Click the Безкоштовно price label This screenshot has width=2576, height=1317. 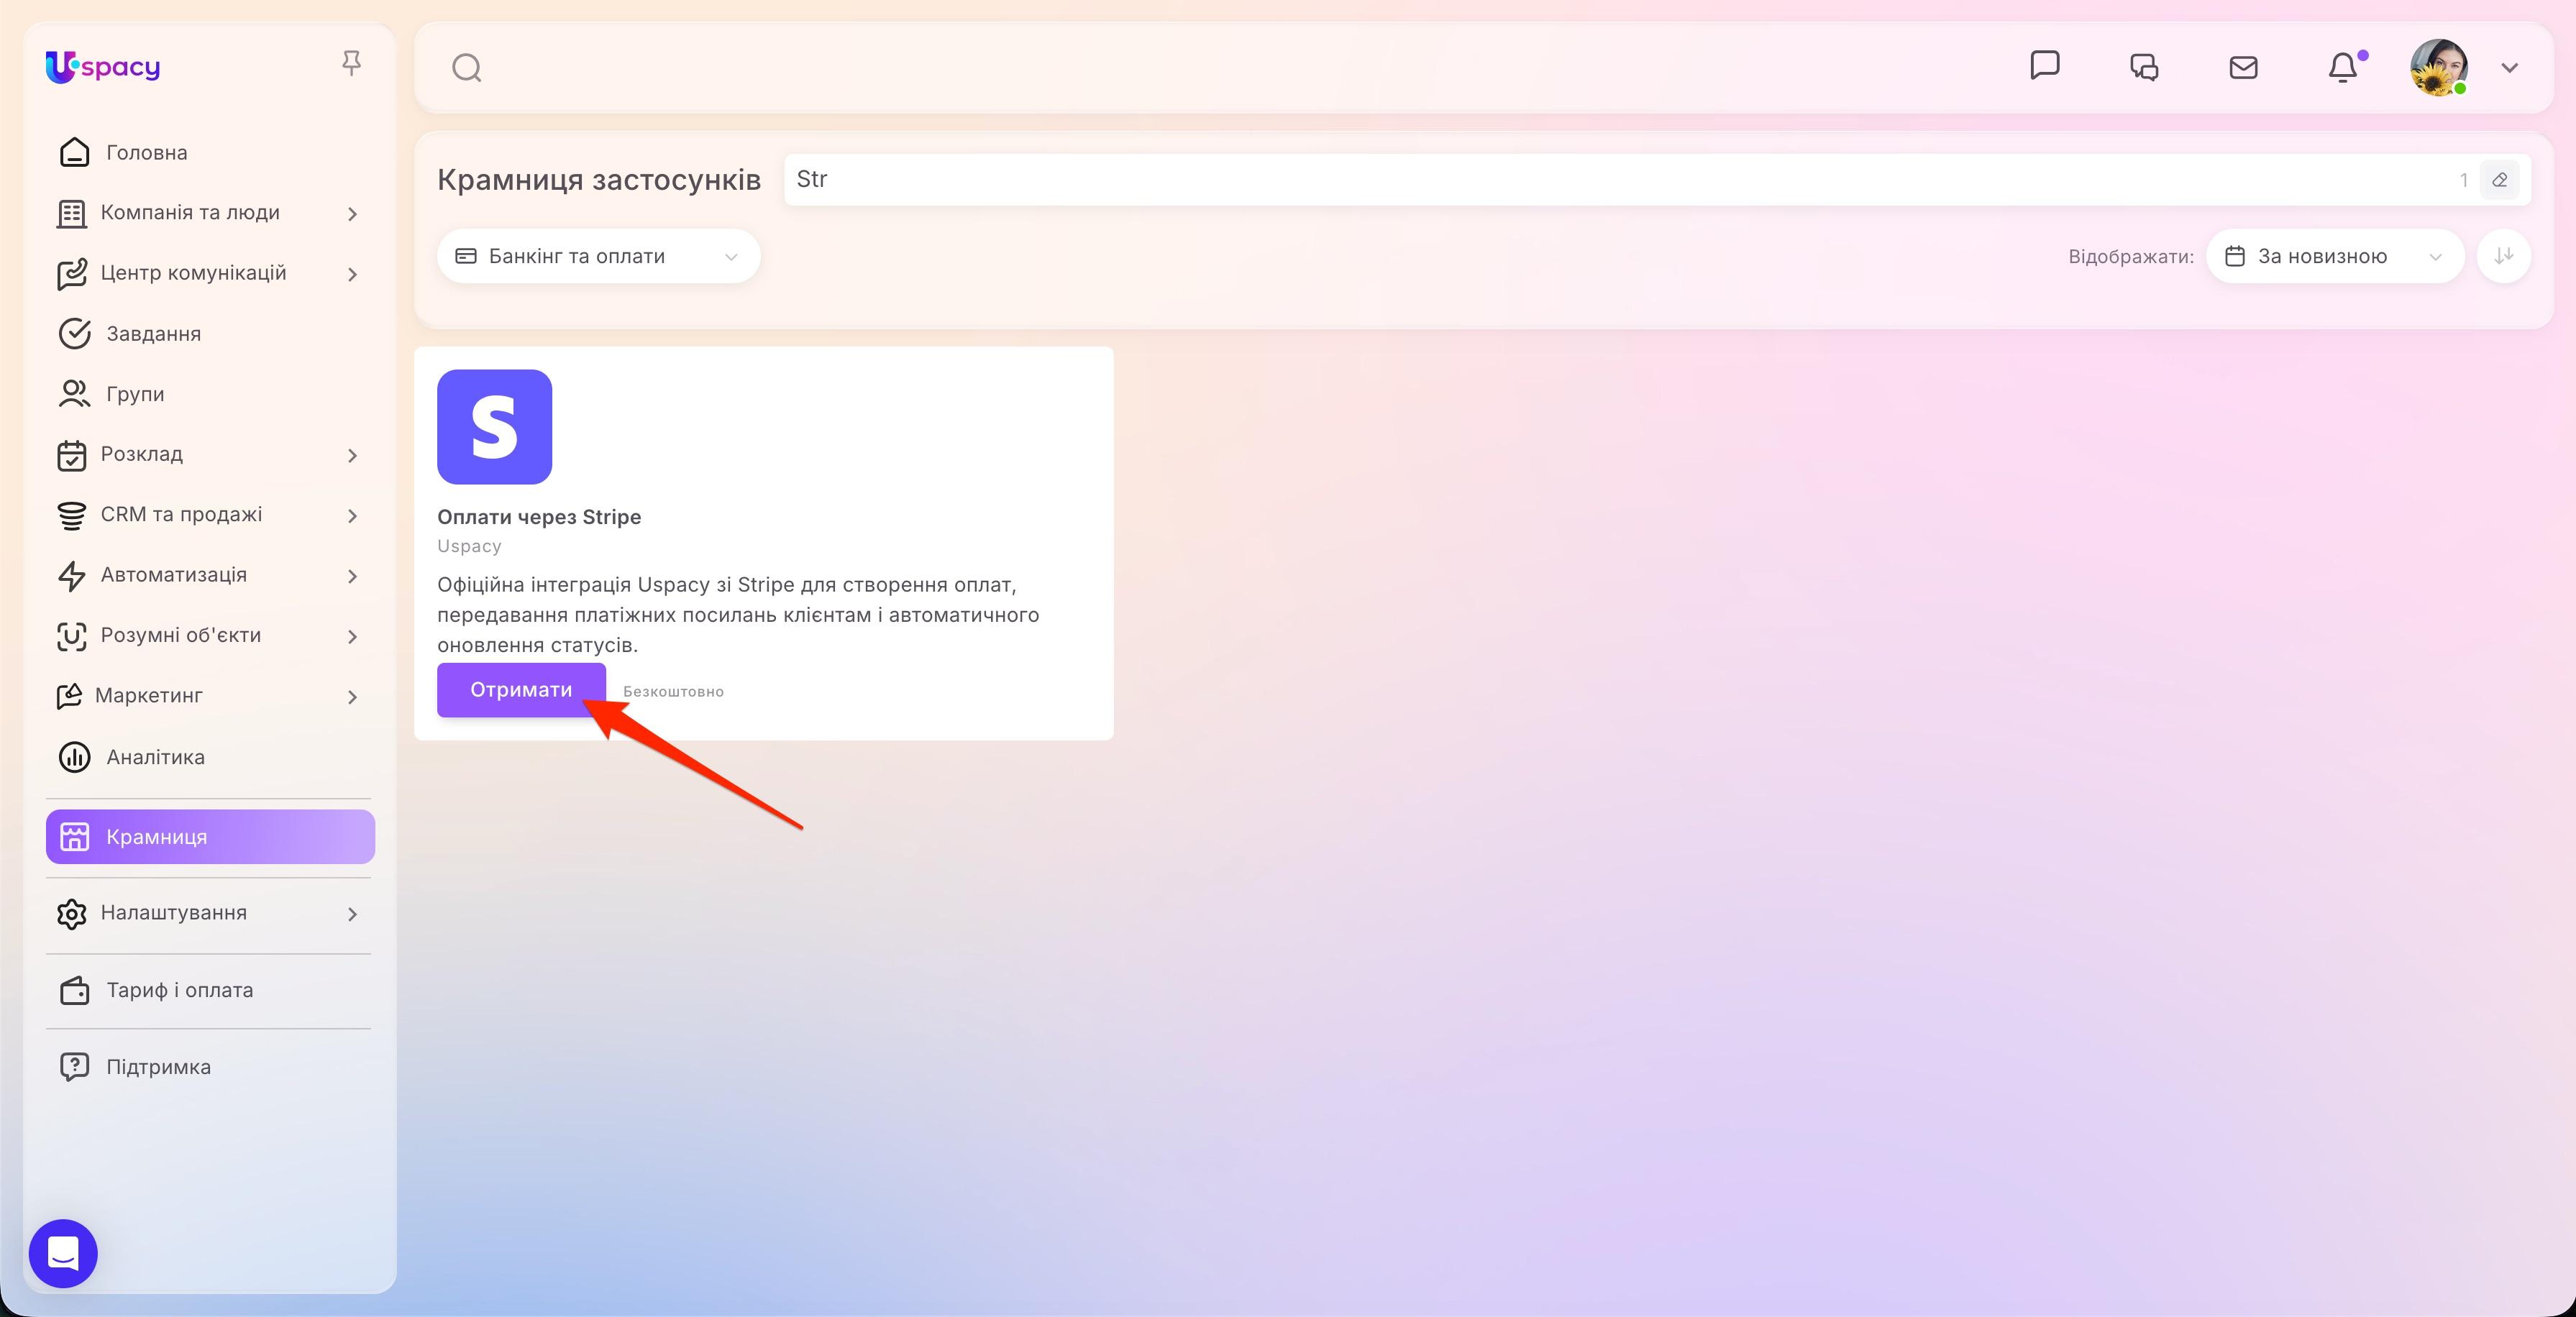pyautogui.click(x=673, y=691)
